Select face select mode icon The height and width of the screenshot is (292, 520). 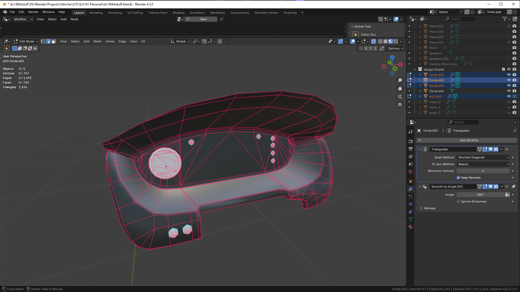tap(54, 41)
